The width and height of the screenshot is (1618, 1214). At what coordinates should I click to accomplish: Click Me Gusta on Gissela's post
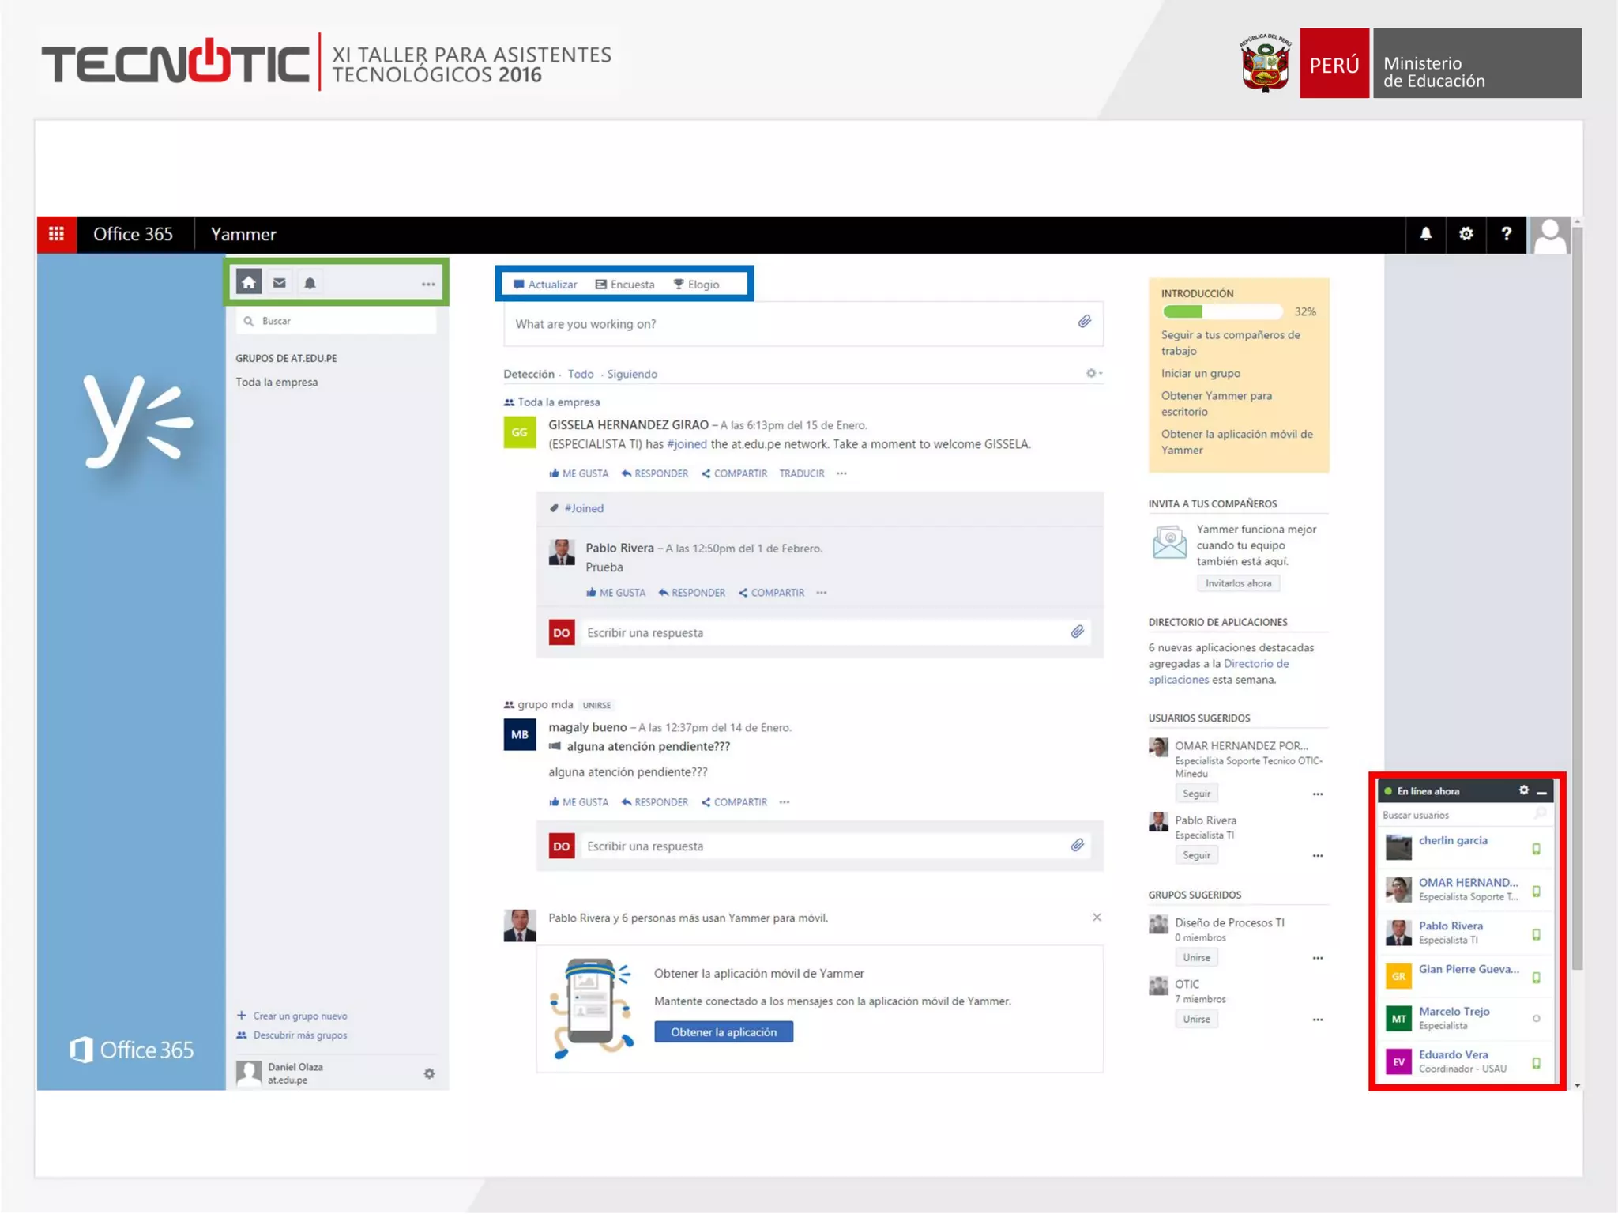click(579, 473)
